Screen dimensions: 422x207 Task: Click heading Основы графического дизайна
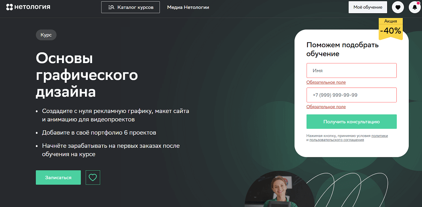point(87,76)
